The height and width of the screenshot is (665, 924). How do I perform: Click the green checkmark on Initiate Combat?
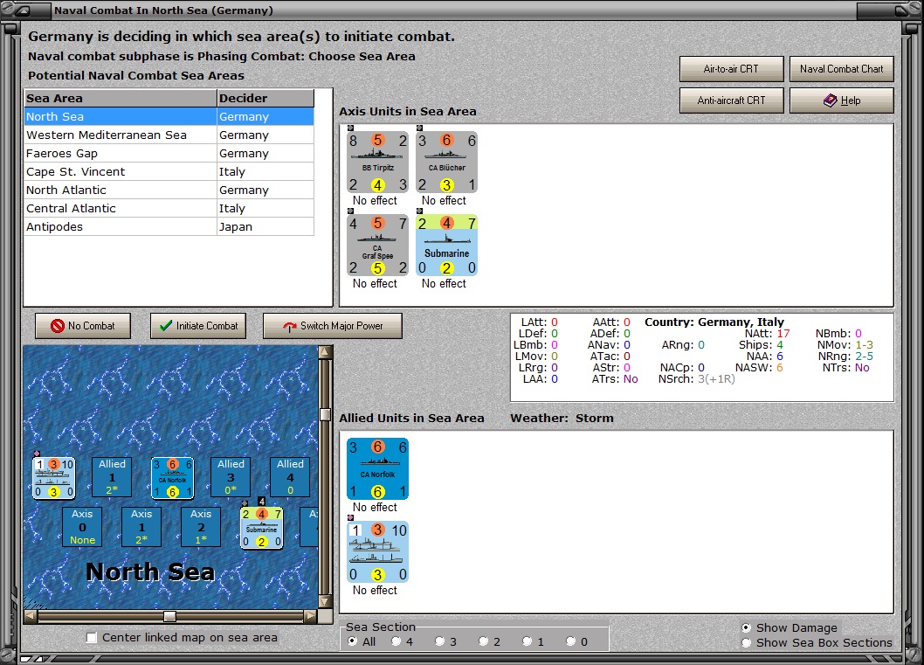click(166, 325)
